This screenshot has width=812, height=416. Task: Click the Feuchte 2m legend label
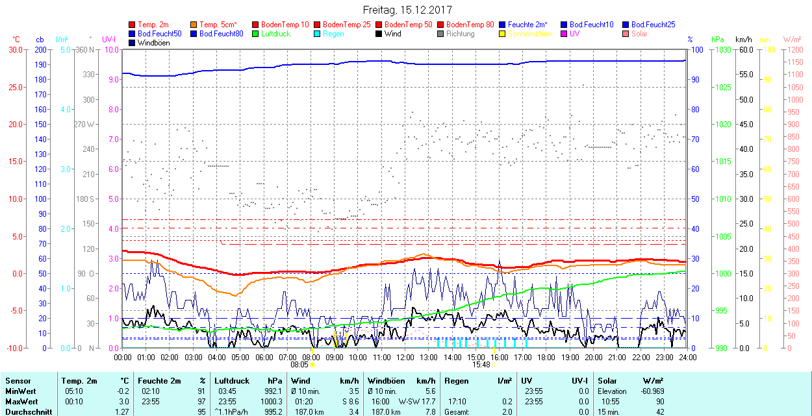pyautogui.click(x=527, y=25)
